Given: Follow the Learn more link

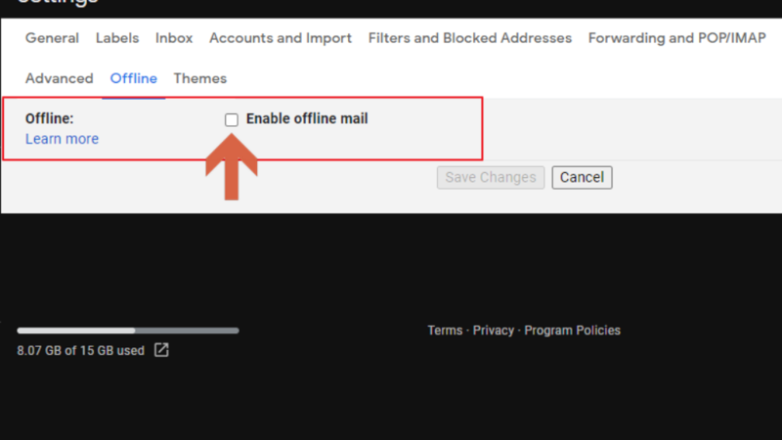Looking at the screenshot, I should pos(62,139).
